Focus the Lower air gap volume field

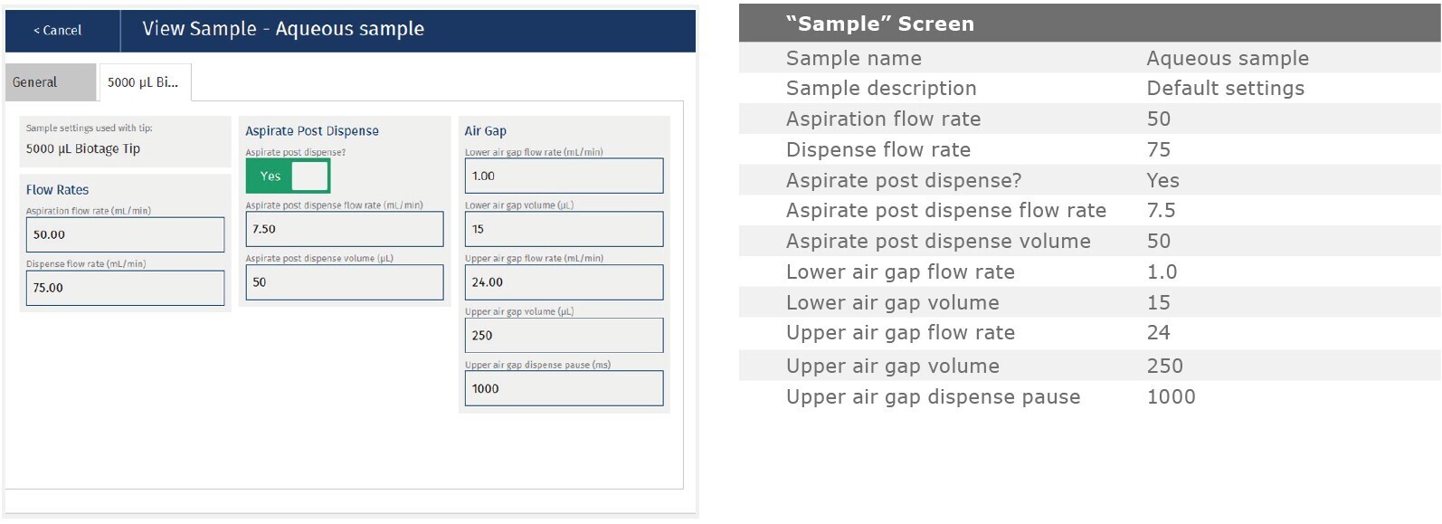click(x=563, y=229)
